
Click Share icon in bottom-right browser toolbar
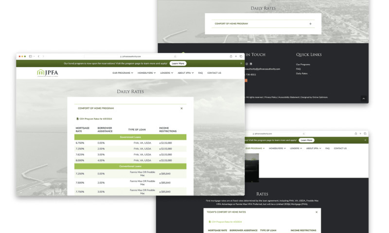point(356,133)
